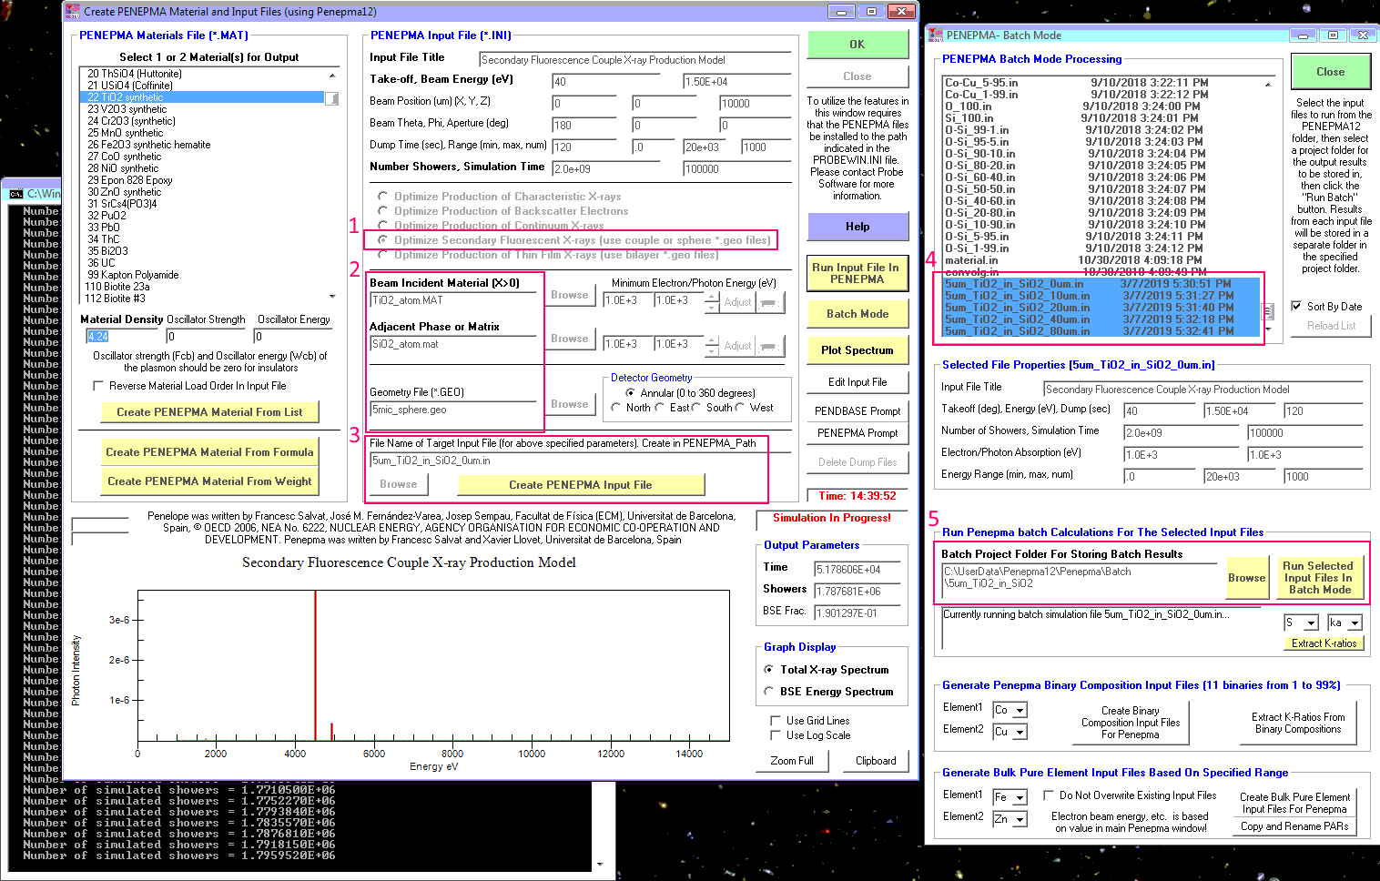Viewport: 1380px width, 881px height.
Task: Click the command prompt window icon
Action: pyautogui.click(x=15, y=194)
